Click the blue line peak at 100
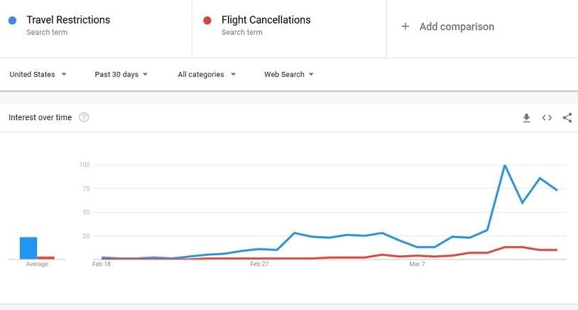The width and height of the screenshot is (578, 310). point(505,166)
